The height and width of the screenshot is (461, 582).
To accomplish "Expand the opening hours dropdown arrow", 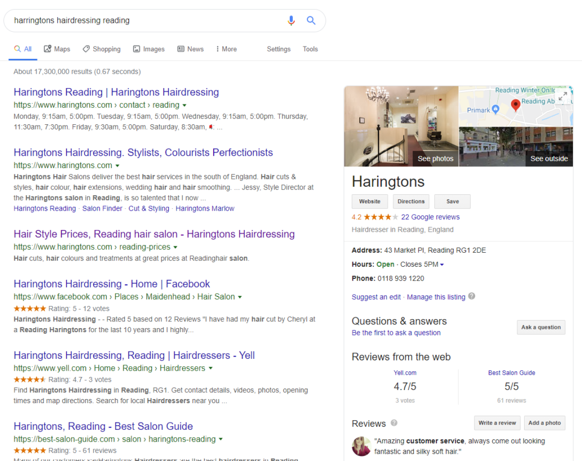I will tap(442, 265).
